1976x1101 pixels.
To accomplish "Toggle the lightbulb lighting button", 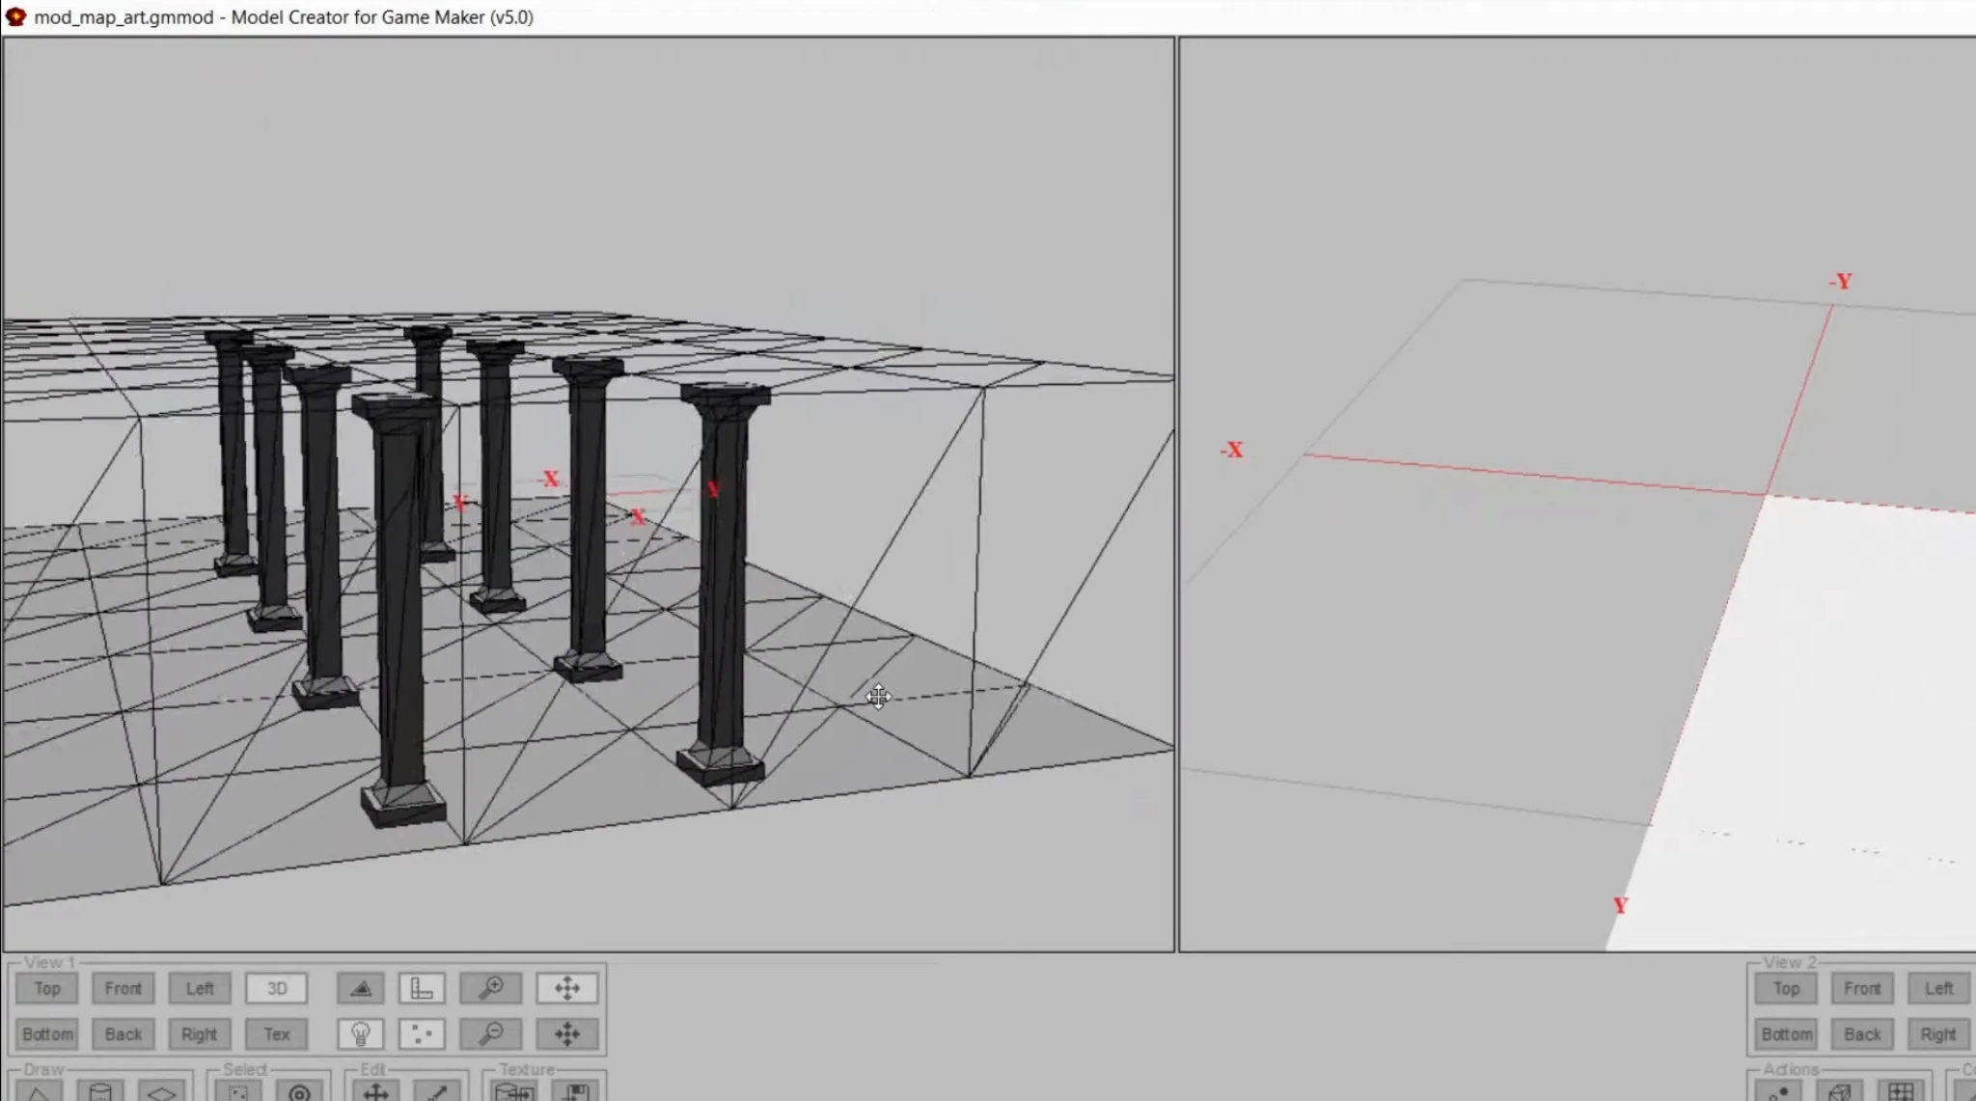I will coord(361,1034).
